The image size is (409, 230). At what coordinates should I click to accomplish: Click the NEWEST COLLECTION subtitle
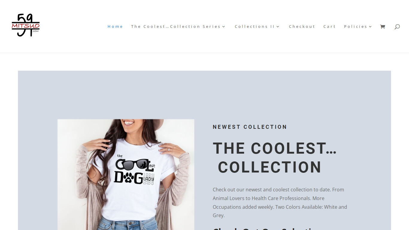(250, 127)
